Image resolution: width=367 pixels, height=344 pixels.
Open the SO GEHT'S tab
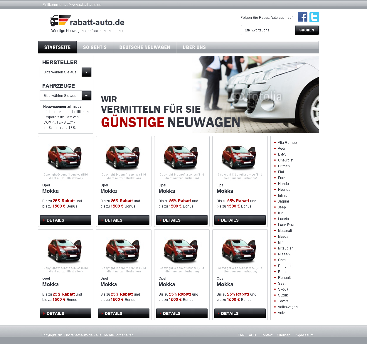[x=95, y=47]
